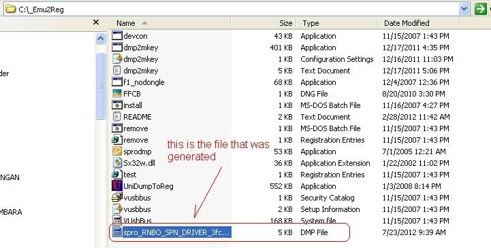Click the folder icon in the address bar
This screenshot has width=491, height=248.
[11, 9]
